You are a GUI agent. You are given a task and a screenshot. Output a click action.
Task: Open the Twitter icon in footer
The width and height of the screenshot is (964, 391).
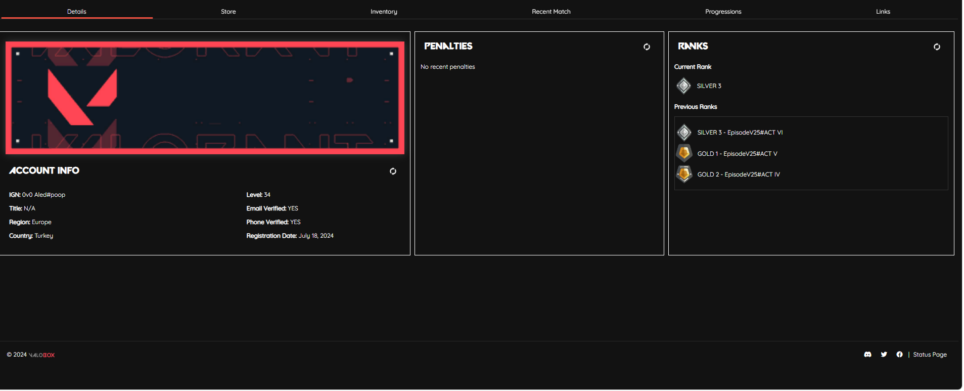click(x=884, y=355)
